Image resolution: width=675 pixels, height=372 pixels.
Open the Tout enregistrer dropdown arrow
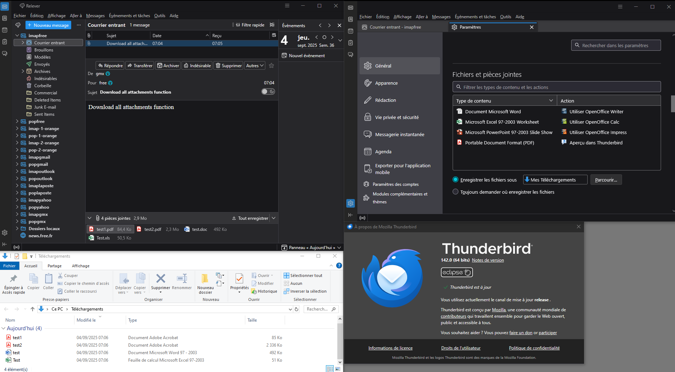tap(274, 218)
